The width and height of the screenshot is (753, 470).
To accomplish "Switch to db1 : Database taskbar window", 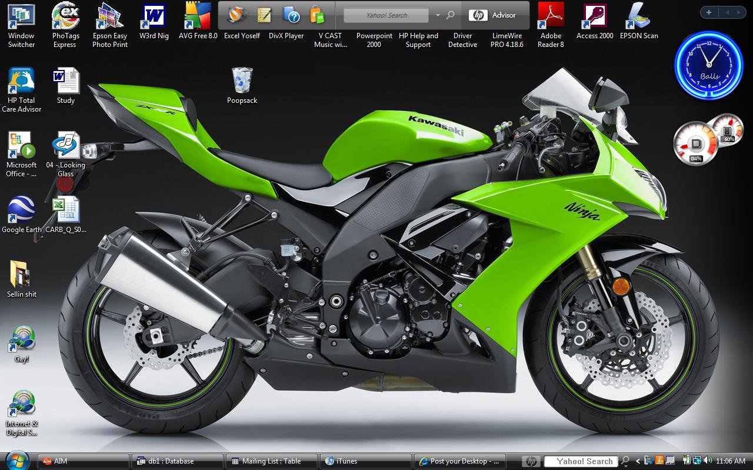I will pyautogui.click(x=178, y=461).
